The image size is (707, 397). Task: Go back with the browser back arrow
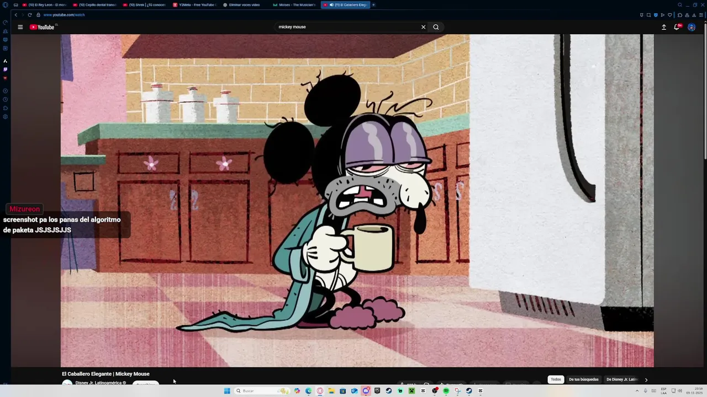point(15,15)
